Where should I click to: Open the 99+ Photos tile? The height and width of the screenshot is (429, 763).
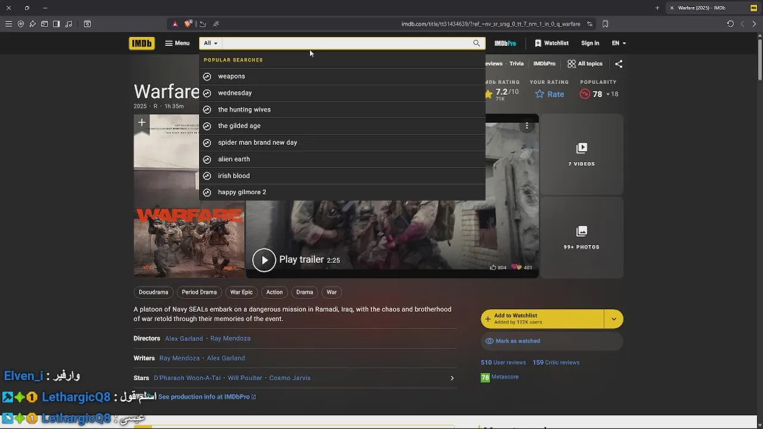pos(582,237)
